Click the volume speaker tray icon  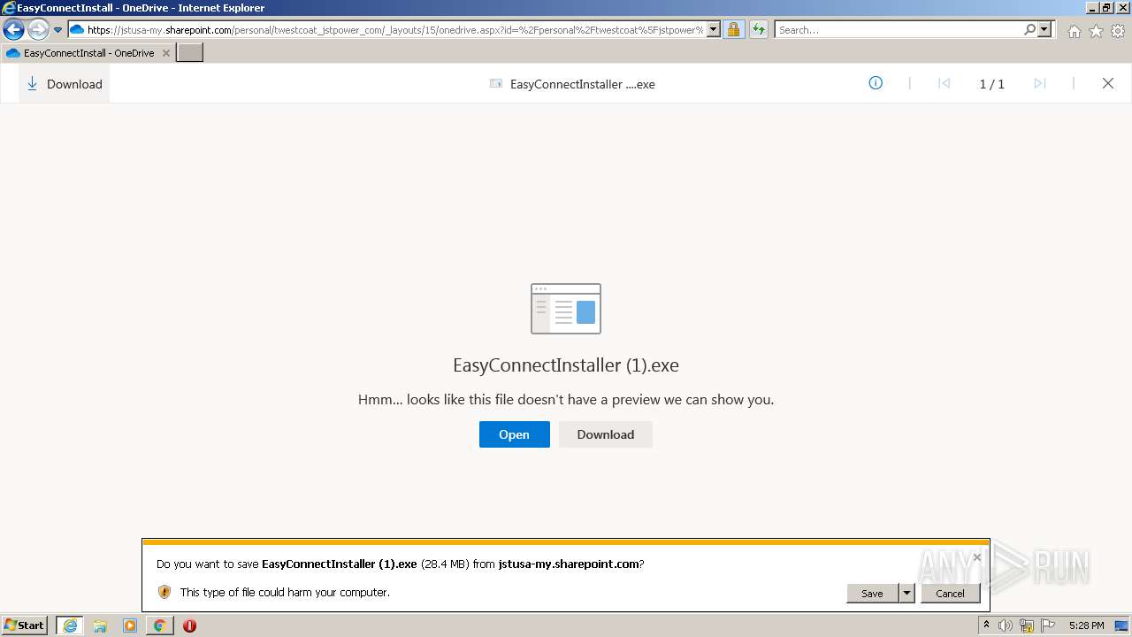click(1006, 625)
